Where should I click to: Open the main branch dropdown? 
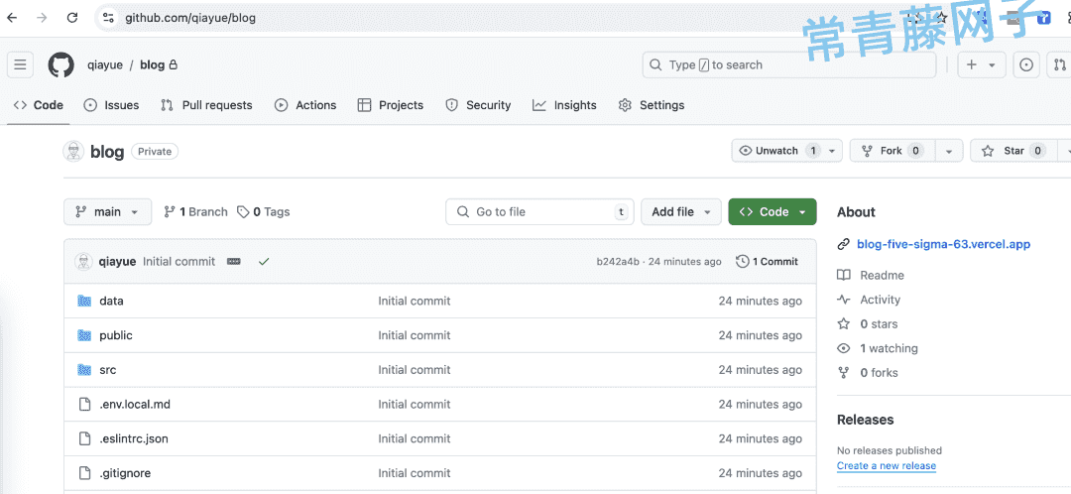click(x=107, y=212)
